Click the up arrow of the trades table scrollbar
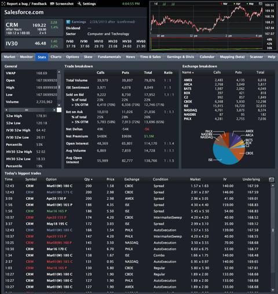This screenshot has height=294, width=278. click(273, 185)
